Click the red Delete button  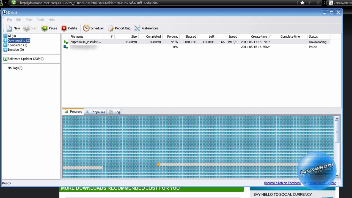(x=69, y=28)
